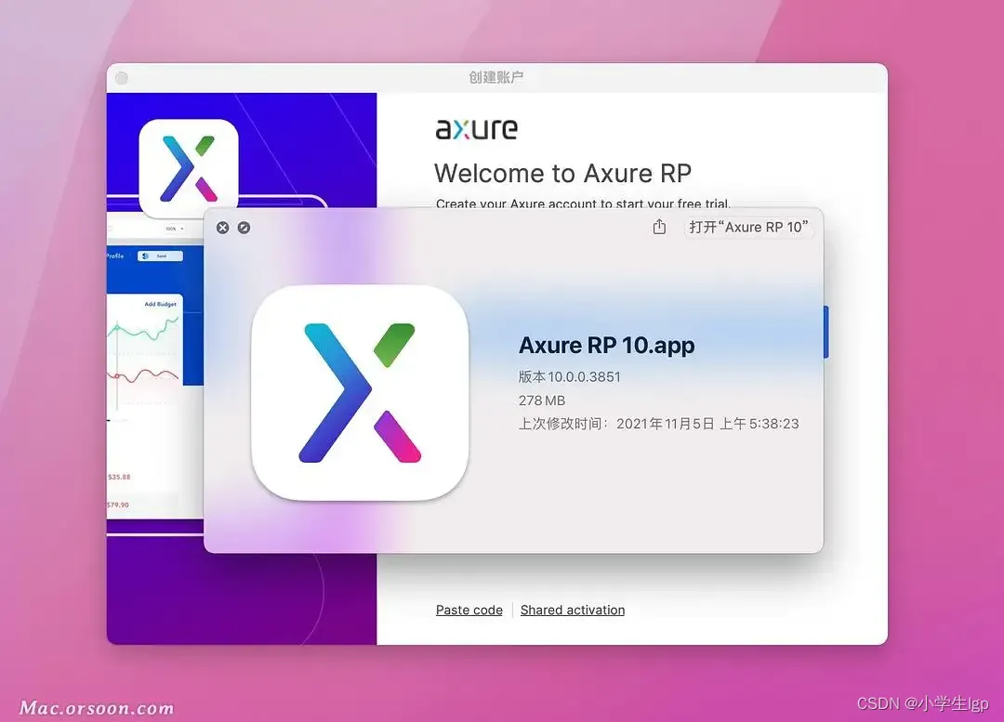The height and width of the screenshot is (722, 1004).
Task: Open the Paste code link
Action: point(469,610)
